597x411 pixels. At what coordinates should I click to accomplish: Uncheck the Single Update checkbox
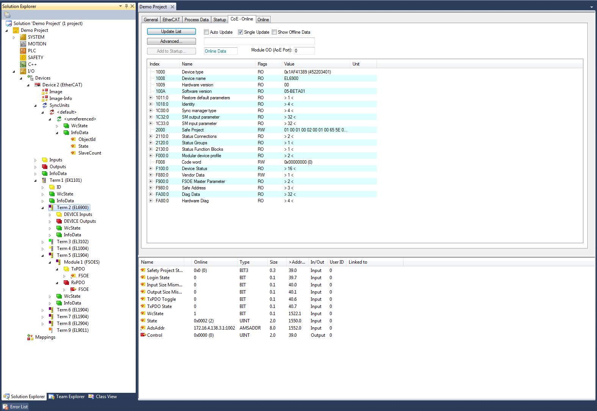(x=240, y=32)
